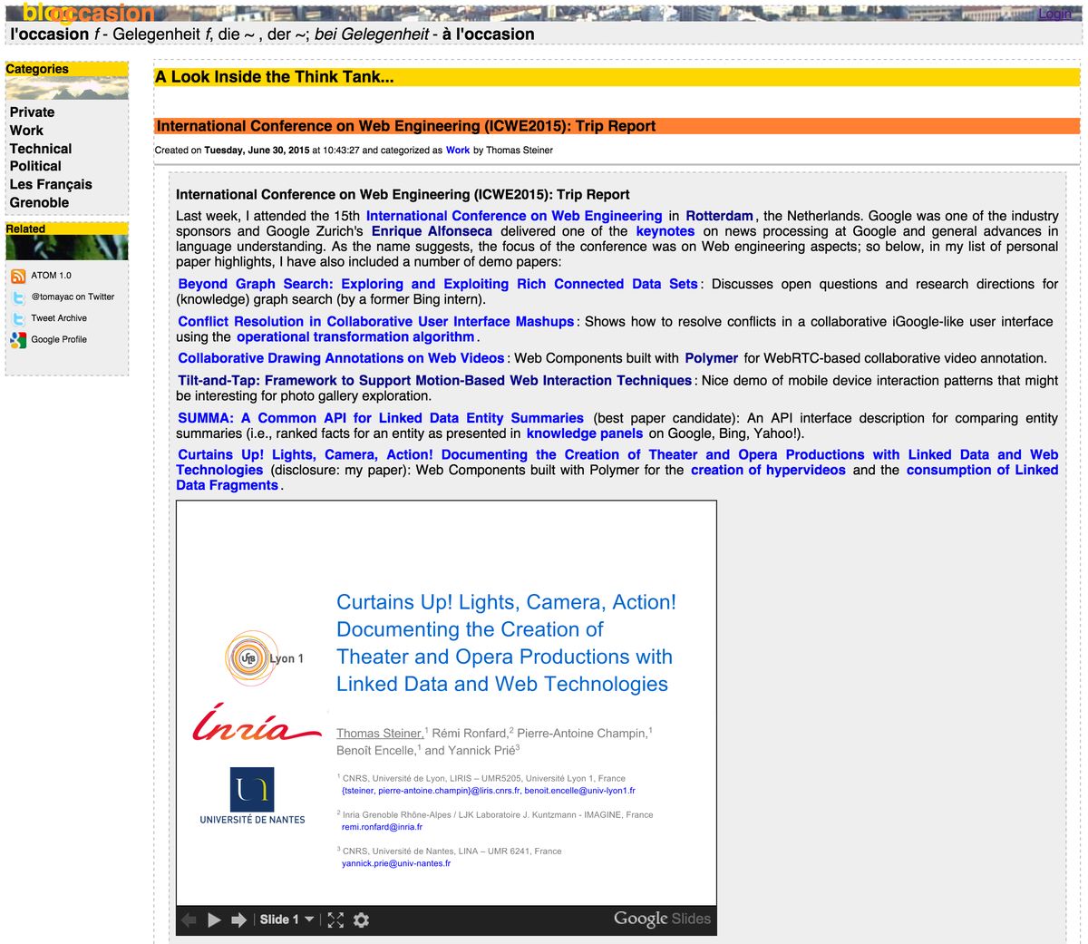Click the Google Profile icon
The image size is (1088, 944).
18,340
